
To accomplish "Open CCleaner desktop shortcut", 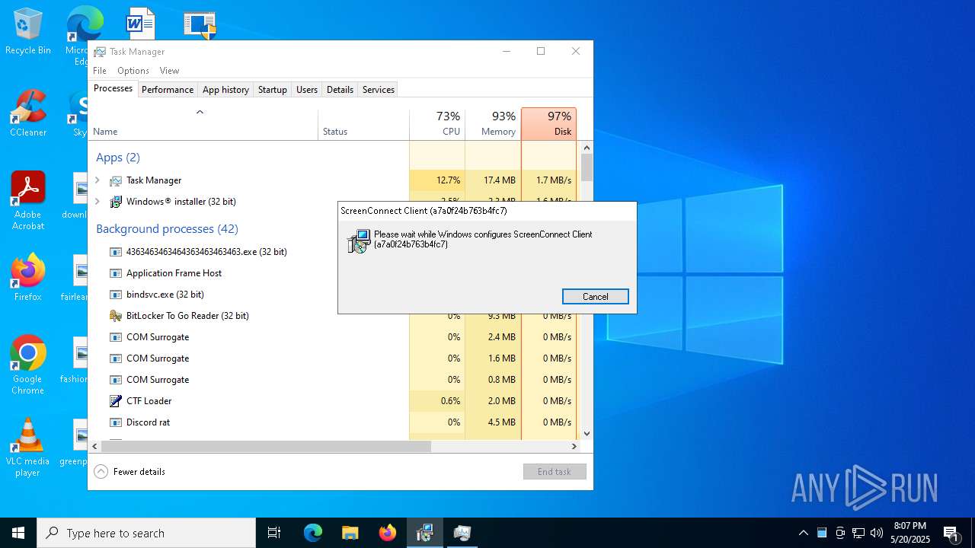I will pyautogui.click(x=28, y=113).
